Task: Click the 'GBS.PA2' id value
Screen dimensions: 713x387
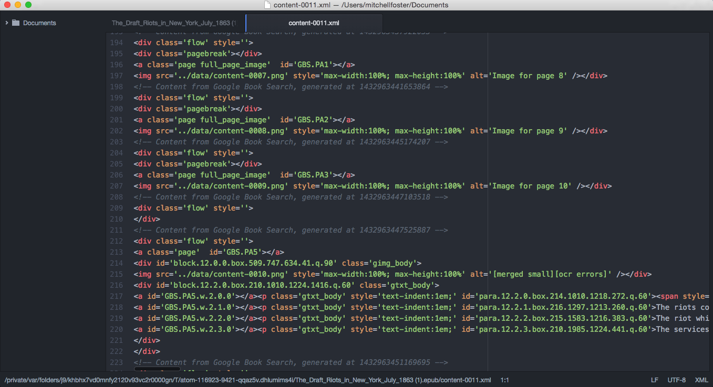Action: [313, 120]
